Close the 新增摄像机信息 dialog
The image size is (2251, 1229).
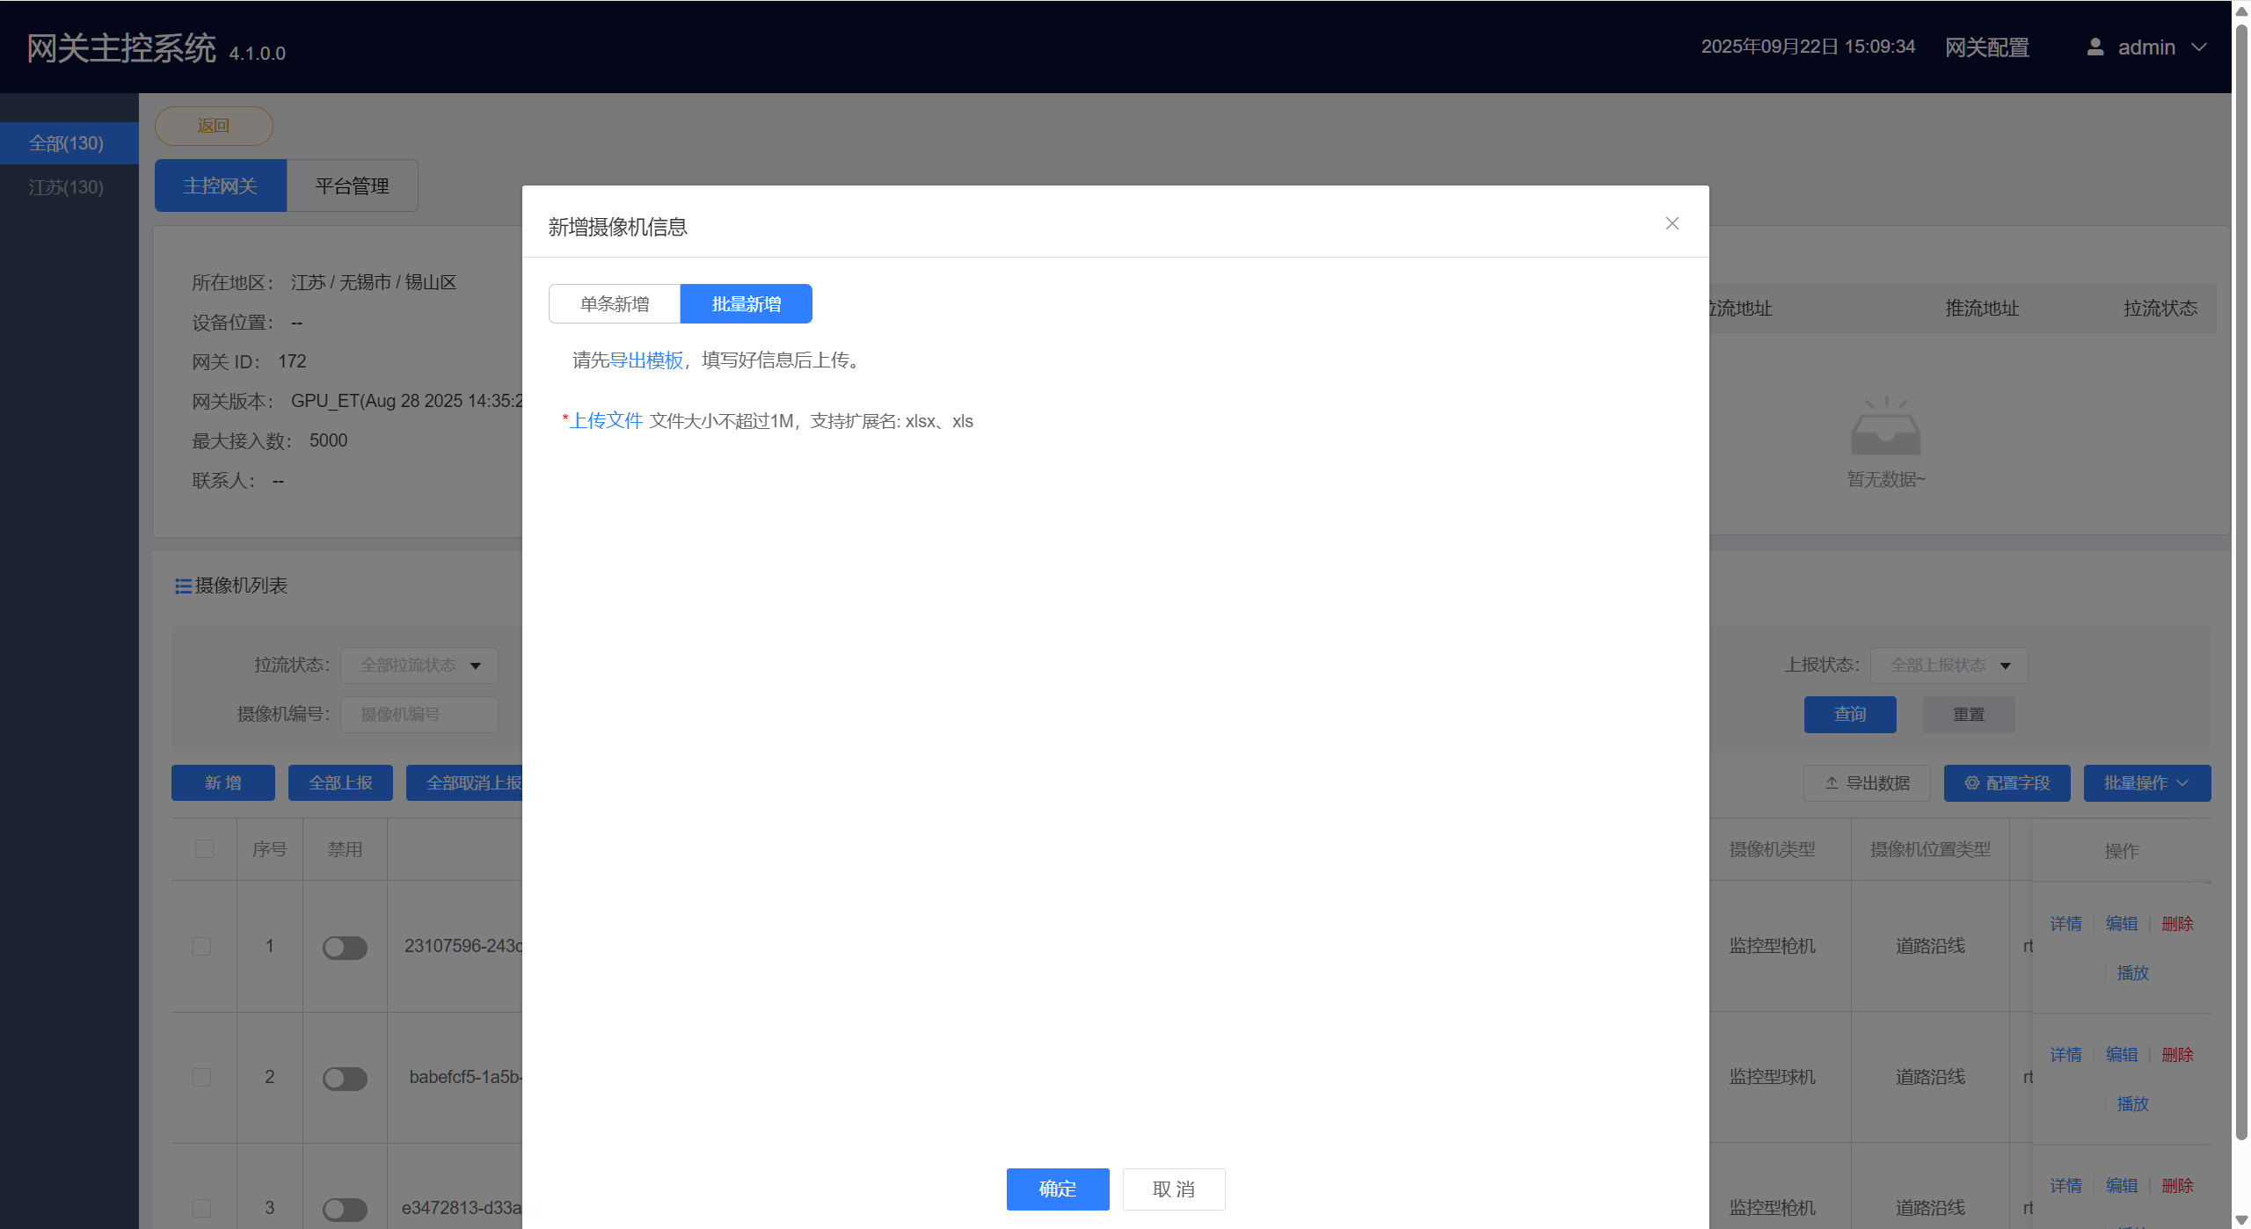[1672, 224]
